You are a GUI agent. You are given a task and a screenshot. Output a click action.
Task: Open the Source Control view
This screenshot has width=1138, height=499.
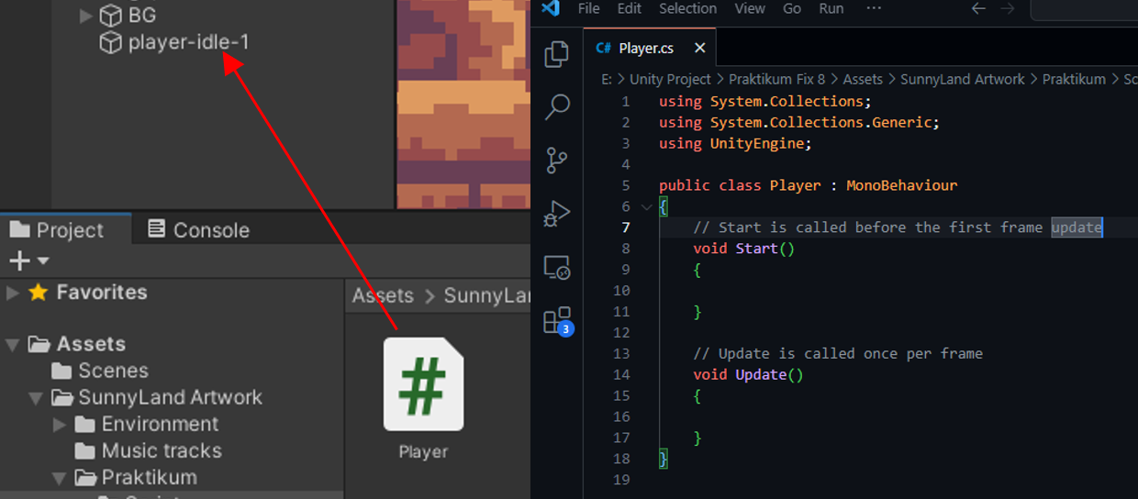click(x=556, y=161)
